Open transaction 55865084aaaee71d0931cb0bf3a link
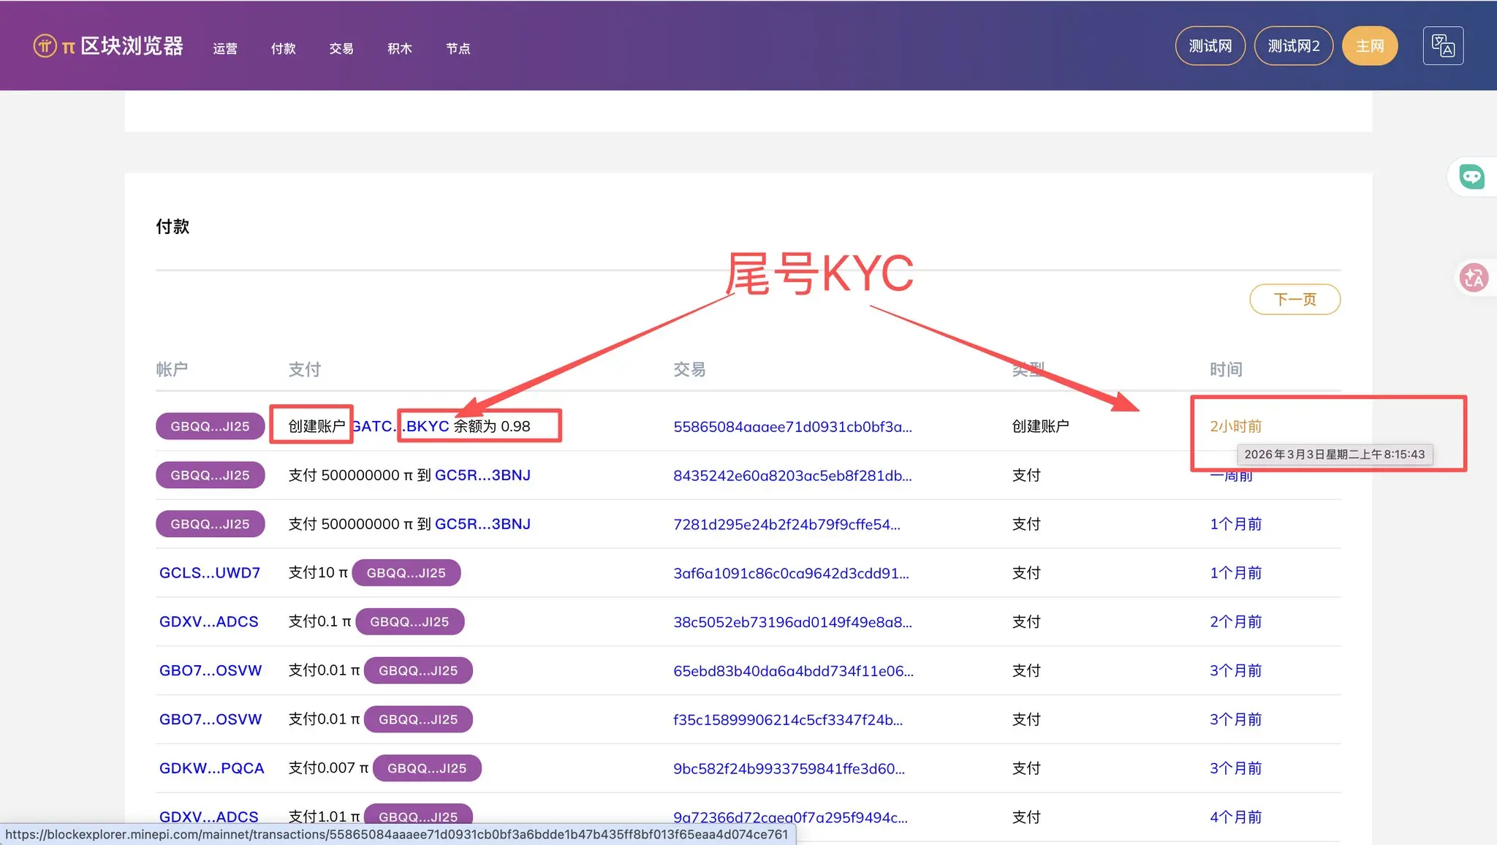 coord(792,427)
